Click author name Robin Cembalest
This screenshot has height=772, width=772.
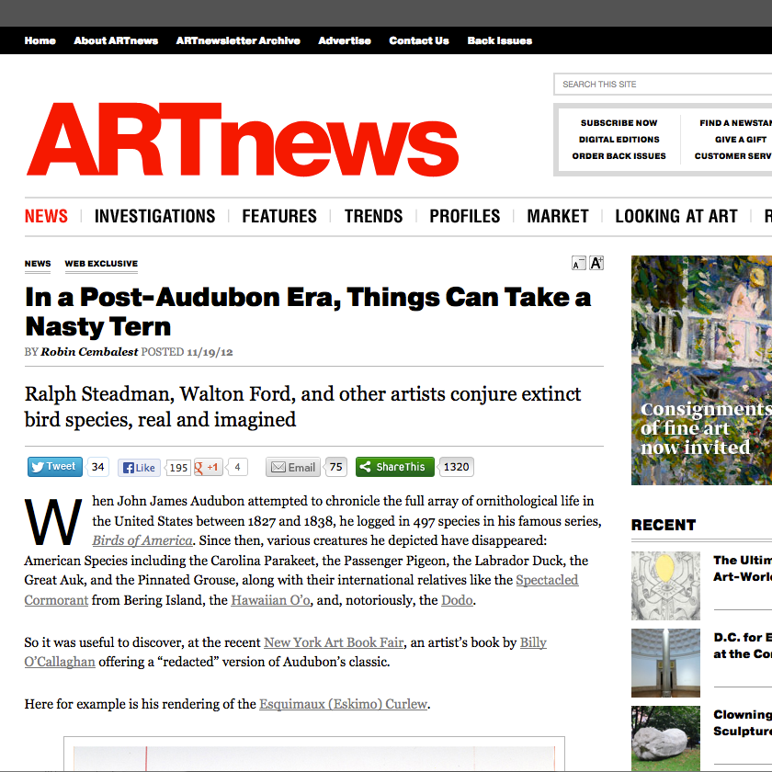(x=89, y=352)
